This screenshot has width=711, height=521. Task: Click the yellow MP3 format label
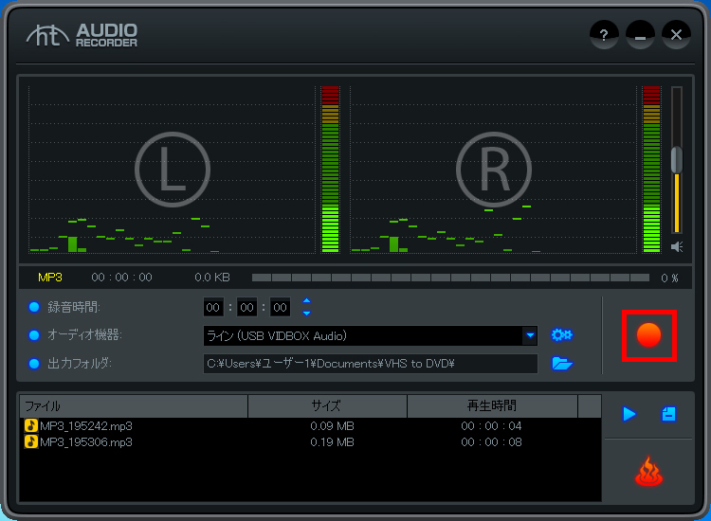50,278
